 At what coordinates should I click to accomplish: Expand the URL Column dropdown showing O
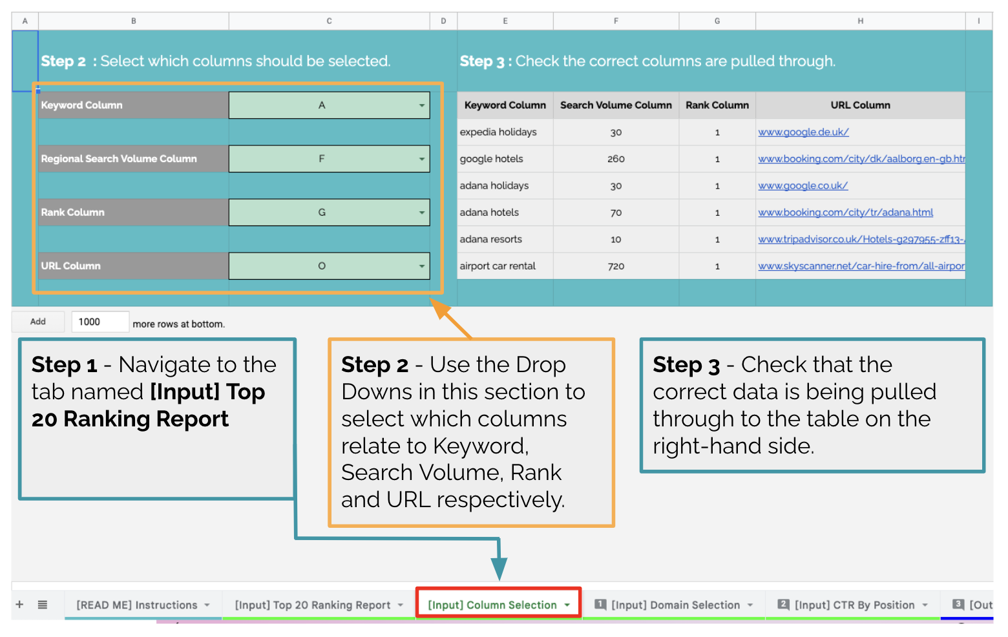[x=421, y=266]
